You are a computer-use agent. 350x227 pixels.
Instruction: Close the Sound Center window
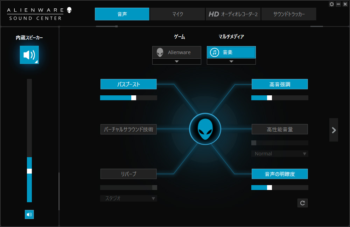coord(345,4)
